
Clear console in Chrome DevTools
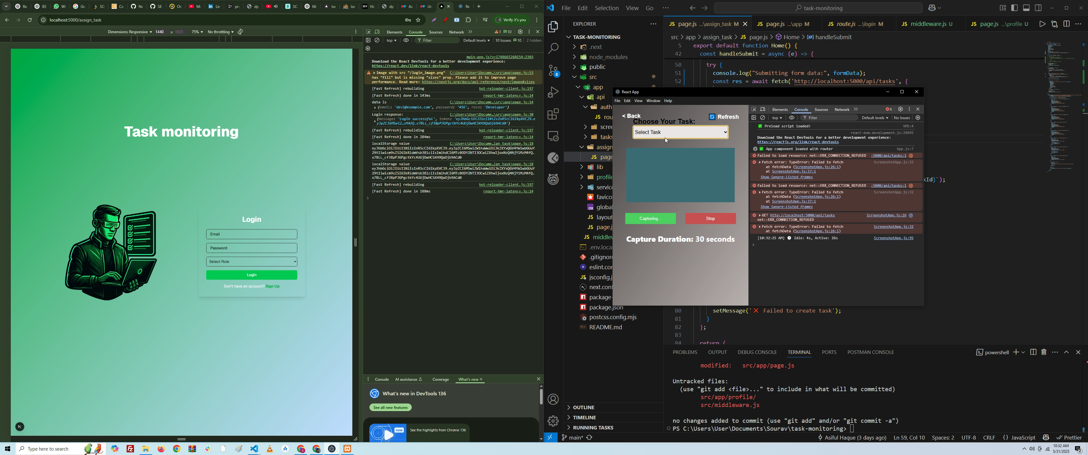coord(377,40)
